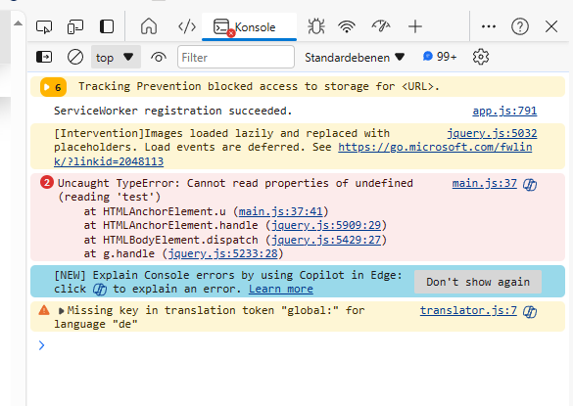Open stack frame link main.js:37:41
This screenshot has height=406, width=573.
[x=281, y=211]
